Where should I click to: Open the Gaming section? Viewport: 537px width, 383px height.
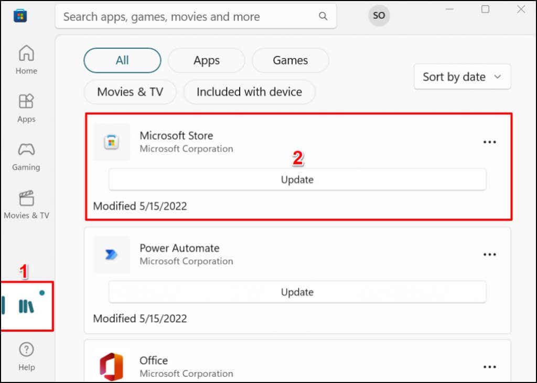[26, 157]
